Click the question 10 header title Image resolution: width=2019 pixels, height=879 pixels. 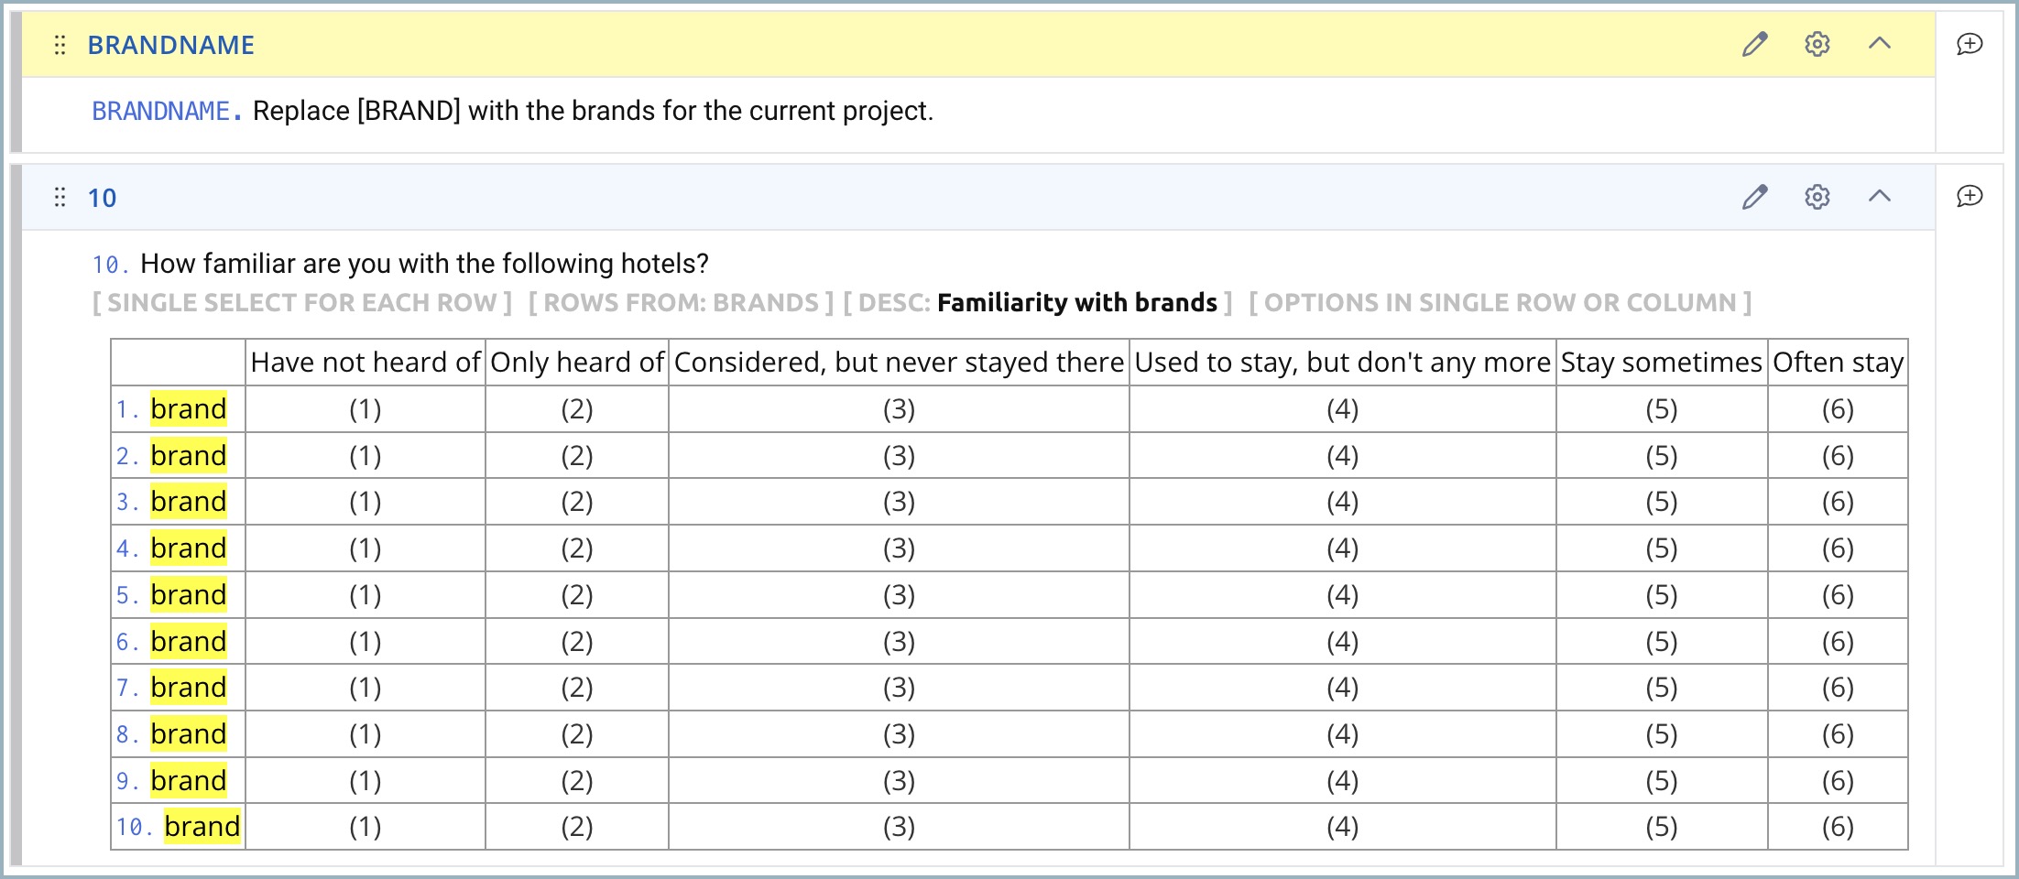click(102, 198)
